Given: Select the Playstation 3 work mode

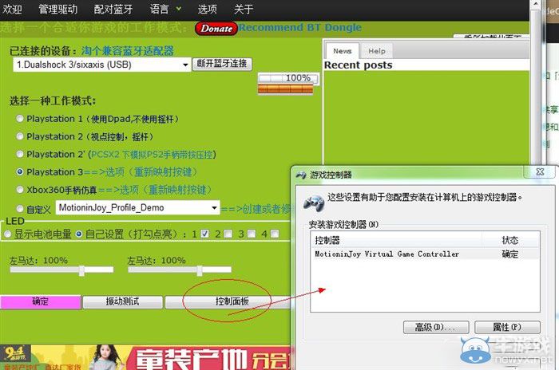Looking at the screenshot, I should (20, 172).
